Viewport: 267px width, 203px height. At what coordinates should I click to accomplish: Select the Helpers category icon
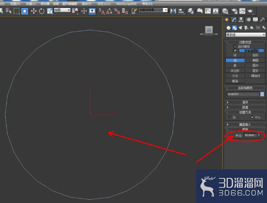pos(252,28)
